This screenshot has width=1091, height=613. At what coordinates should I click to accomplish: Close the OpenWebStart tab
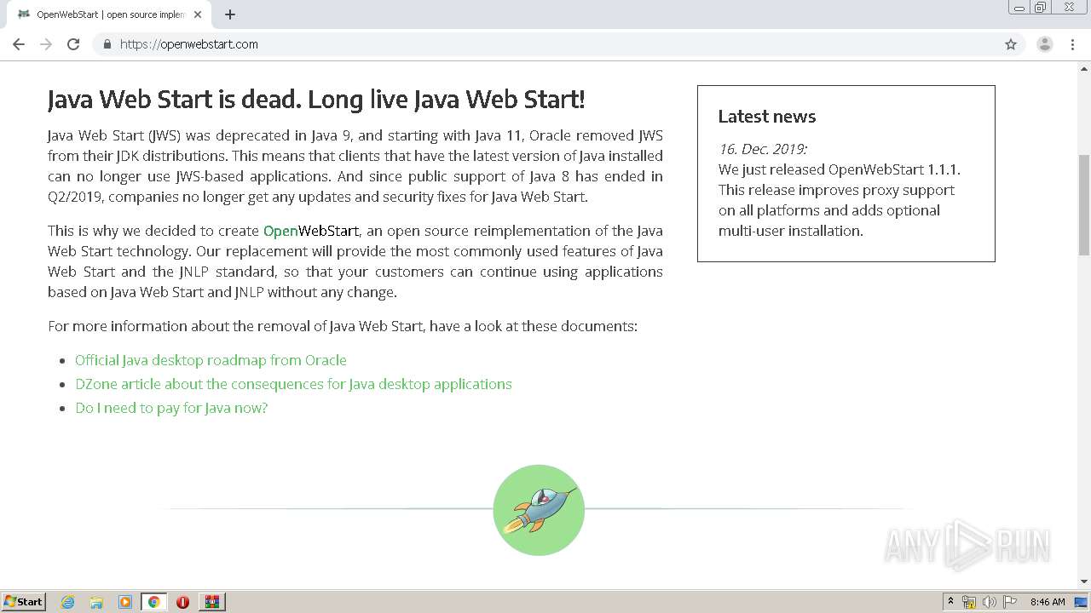pos(198,14)
